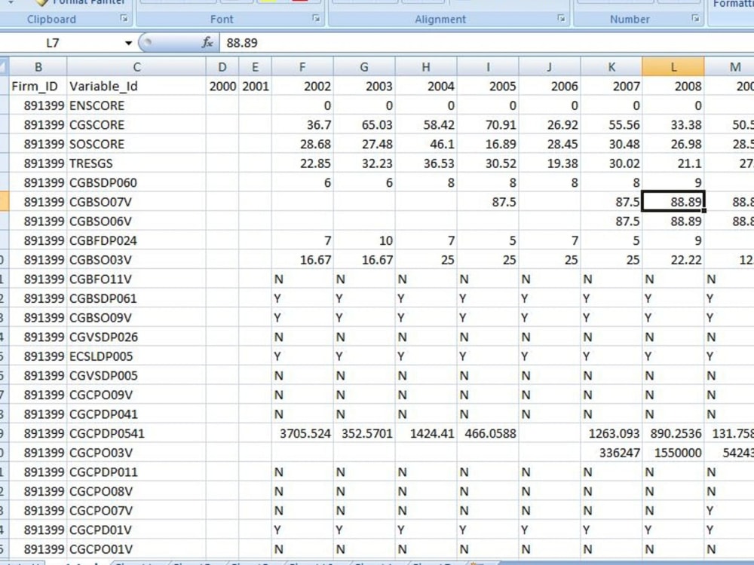Image resolution: width=754 pixels, height=565 pixels.
Task: Select column E header
Action: [255, 67]
